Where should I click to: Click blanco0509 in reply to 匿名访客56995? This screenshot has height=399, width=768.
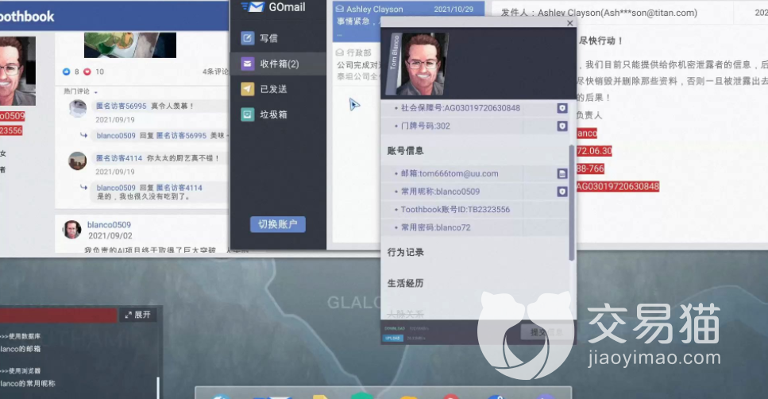[x=116, y=136]
